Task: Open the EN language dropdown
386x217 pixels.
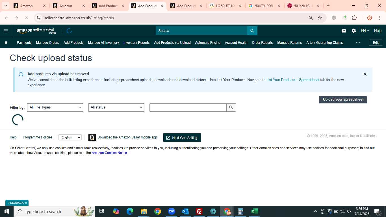Action: pyautogui.click(x=365, y=31)
